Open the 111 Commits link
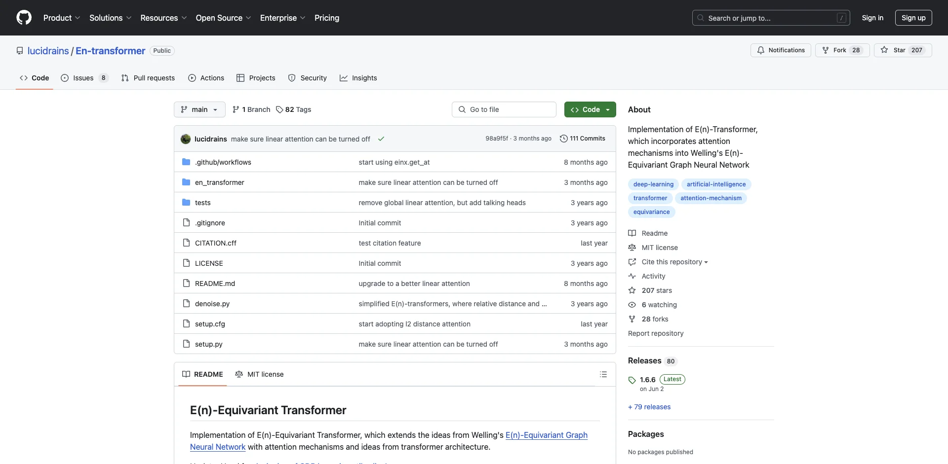 coord(583,139)
